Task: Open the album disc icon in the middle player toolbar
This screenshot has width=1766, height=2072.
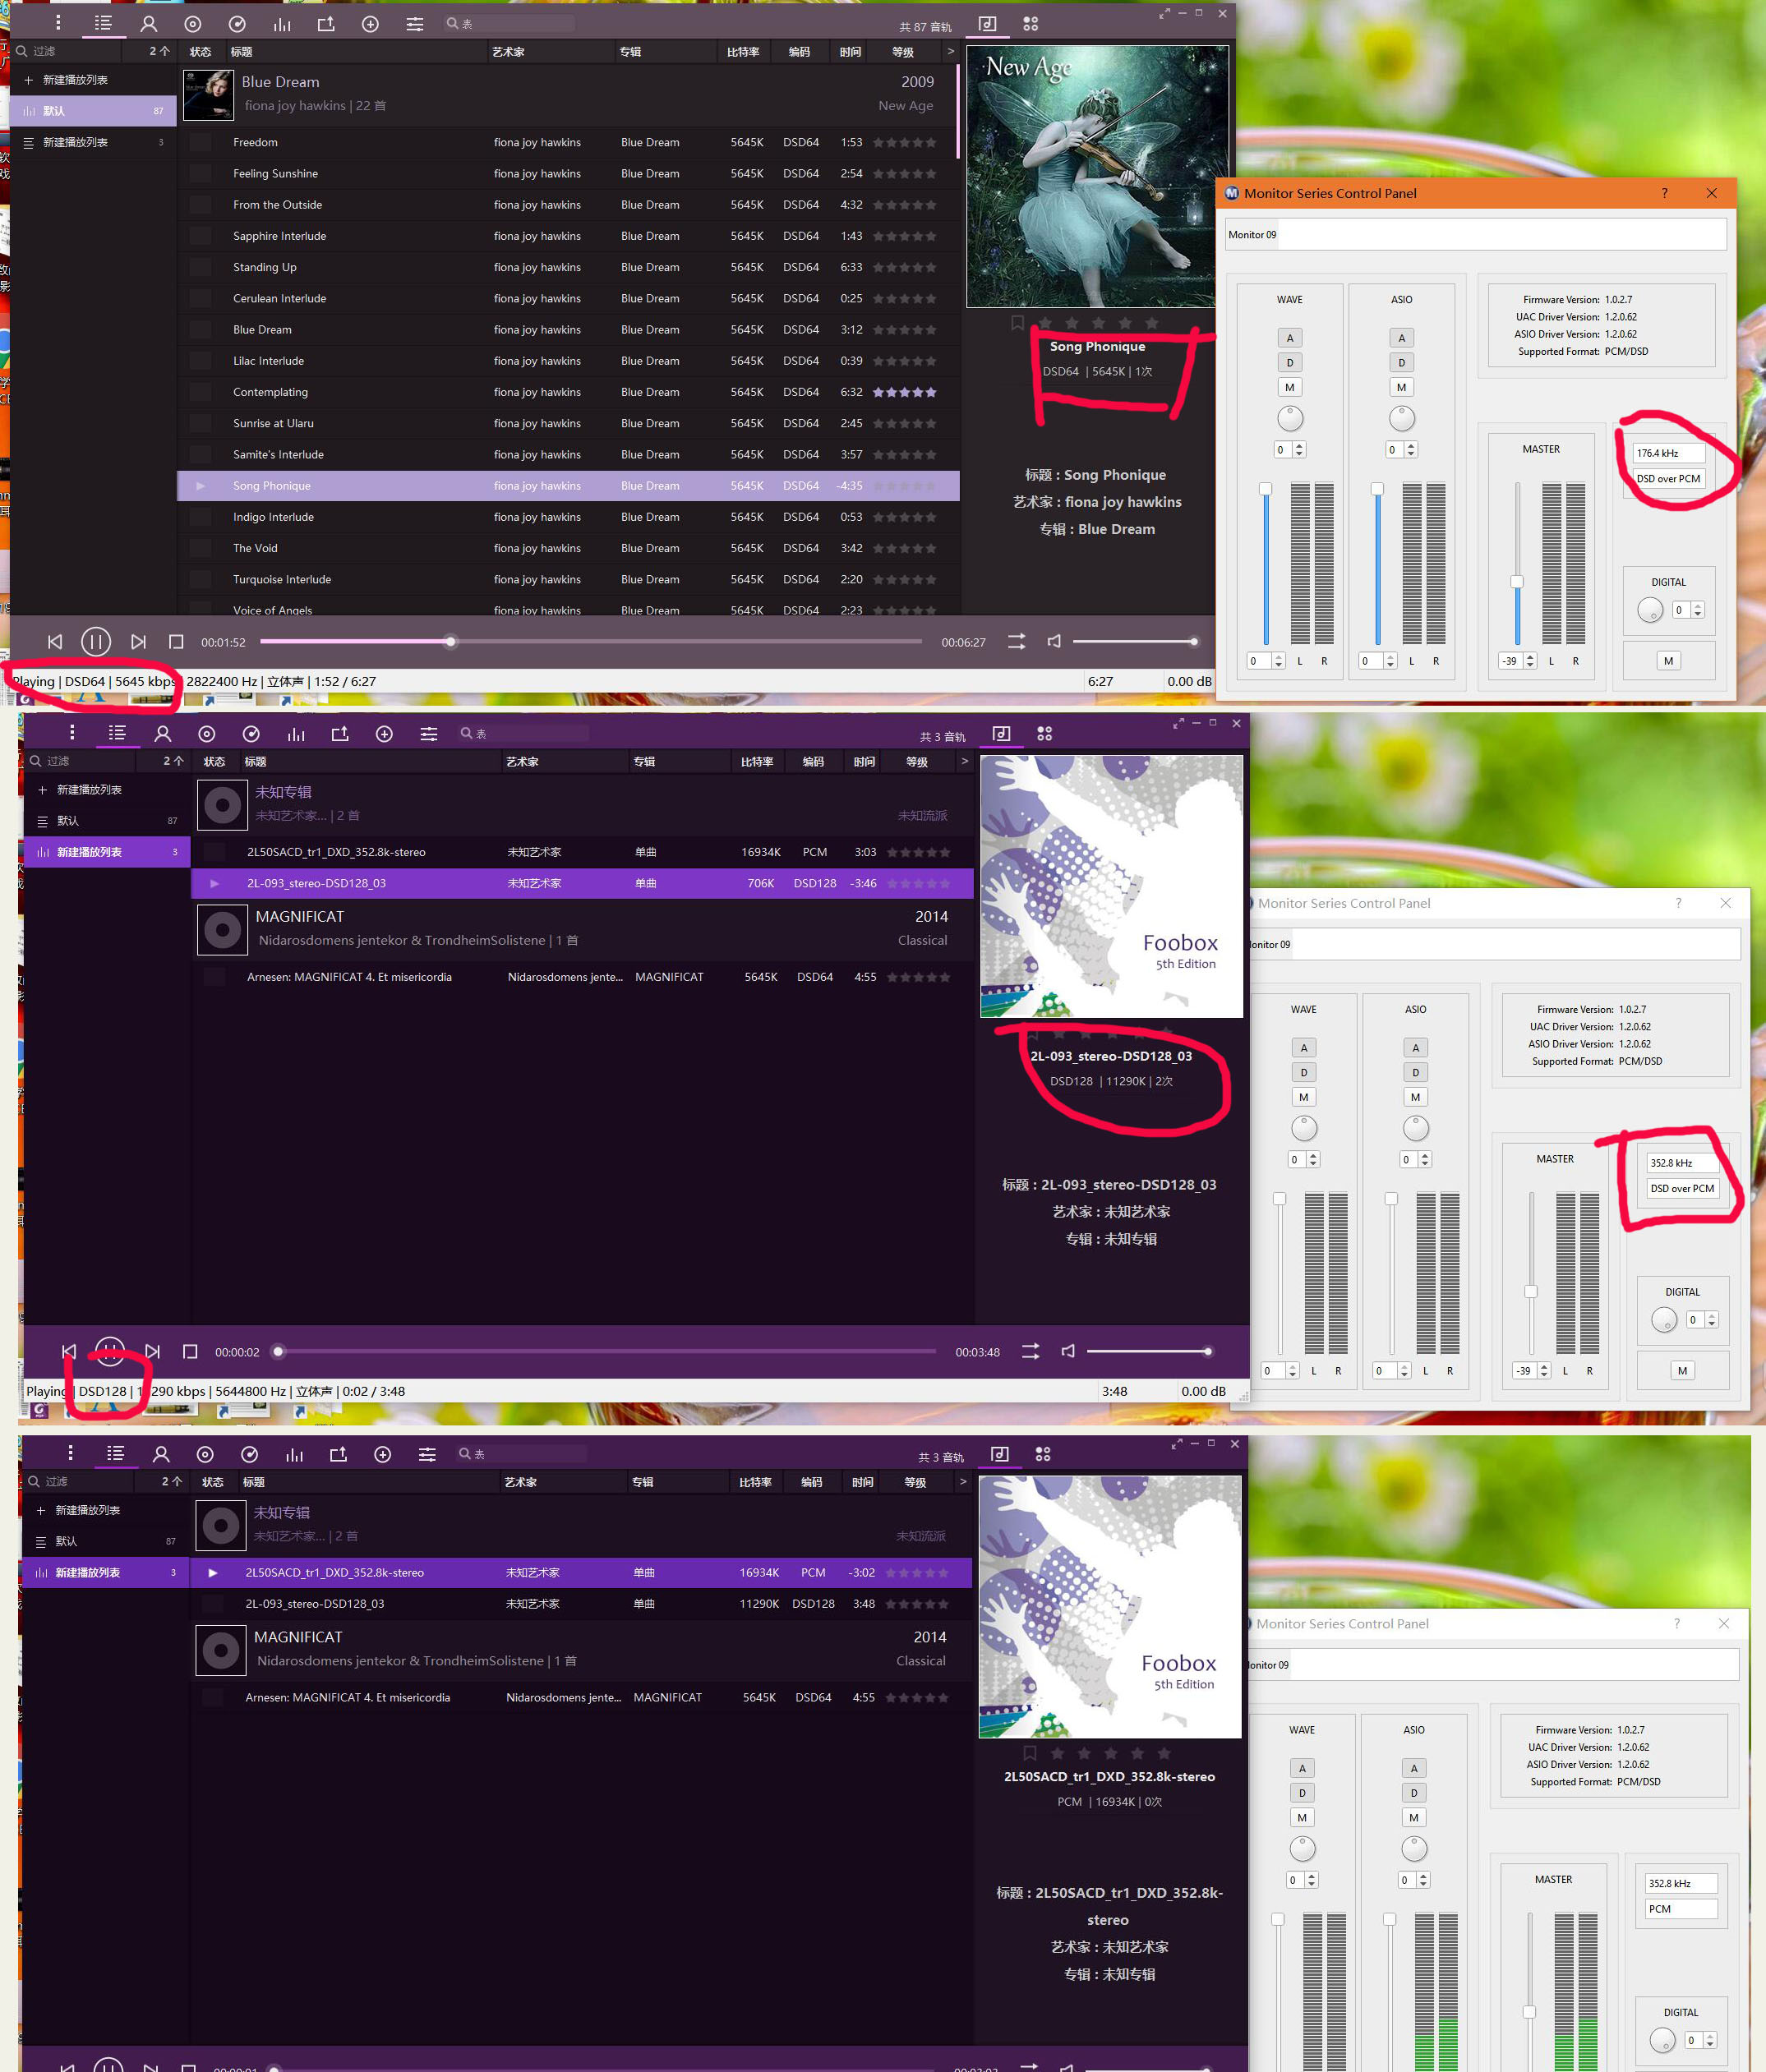Action: click(x=207, y=734)
